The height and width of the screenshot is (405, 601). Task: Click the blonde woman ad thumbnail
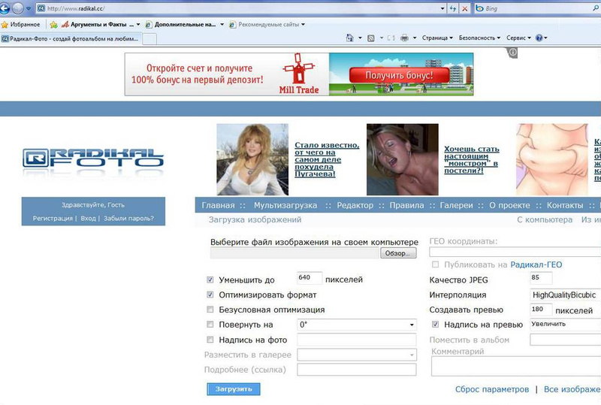pos(252,159)
